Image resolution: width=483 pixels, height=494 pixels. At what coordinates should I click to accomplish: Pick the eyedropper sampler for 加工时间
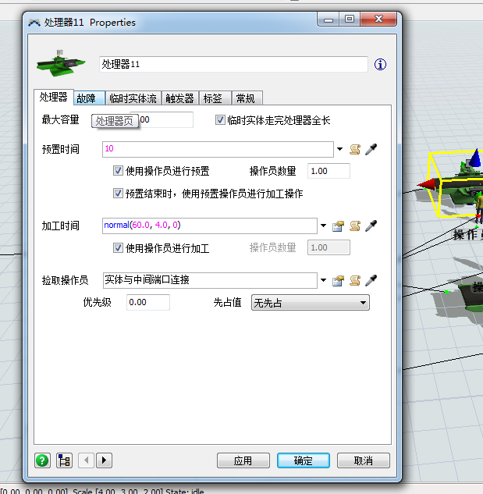pyautogui.click(x=371, y=226)
